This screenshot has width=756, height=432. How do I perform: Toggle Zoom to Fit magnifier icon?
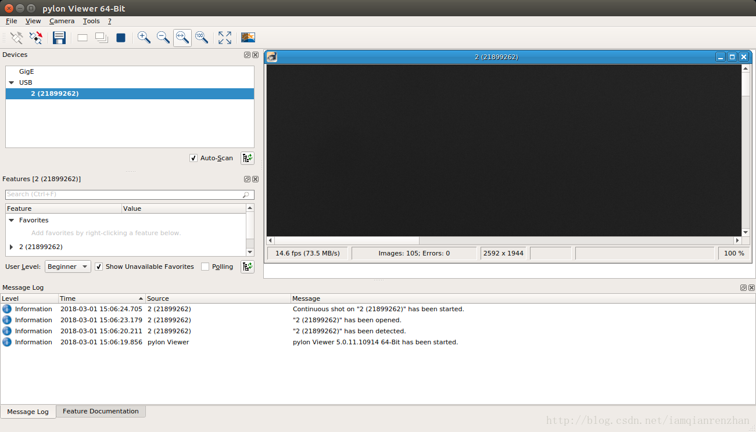point(182,38)
